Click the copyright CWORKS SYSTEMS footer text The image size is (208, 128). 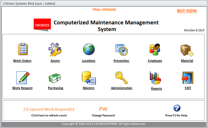point(103,124)
